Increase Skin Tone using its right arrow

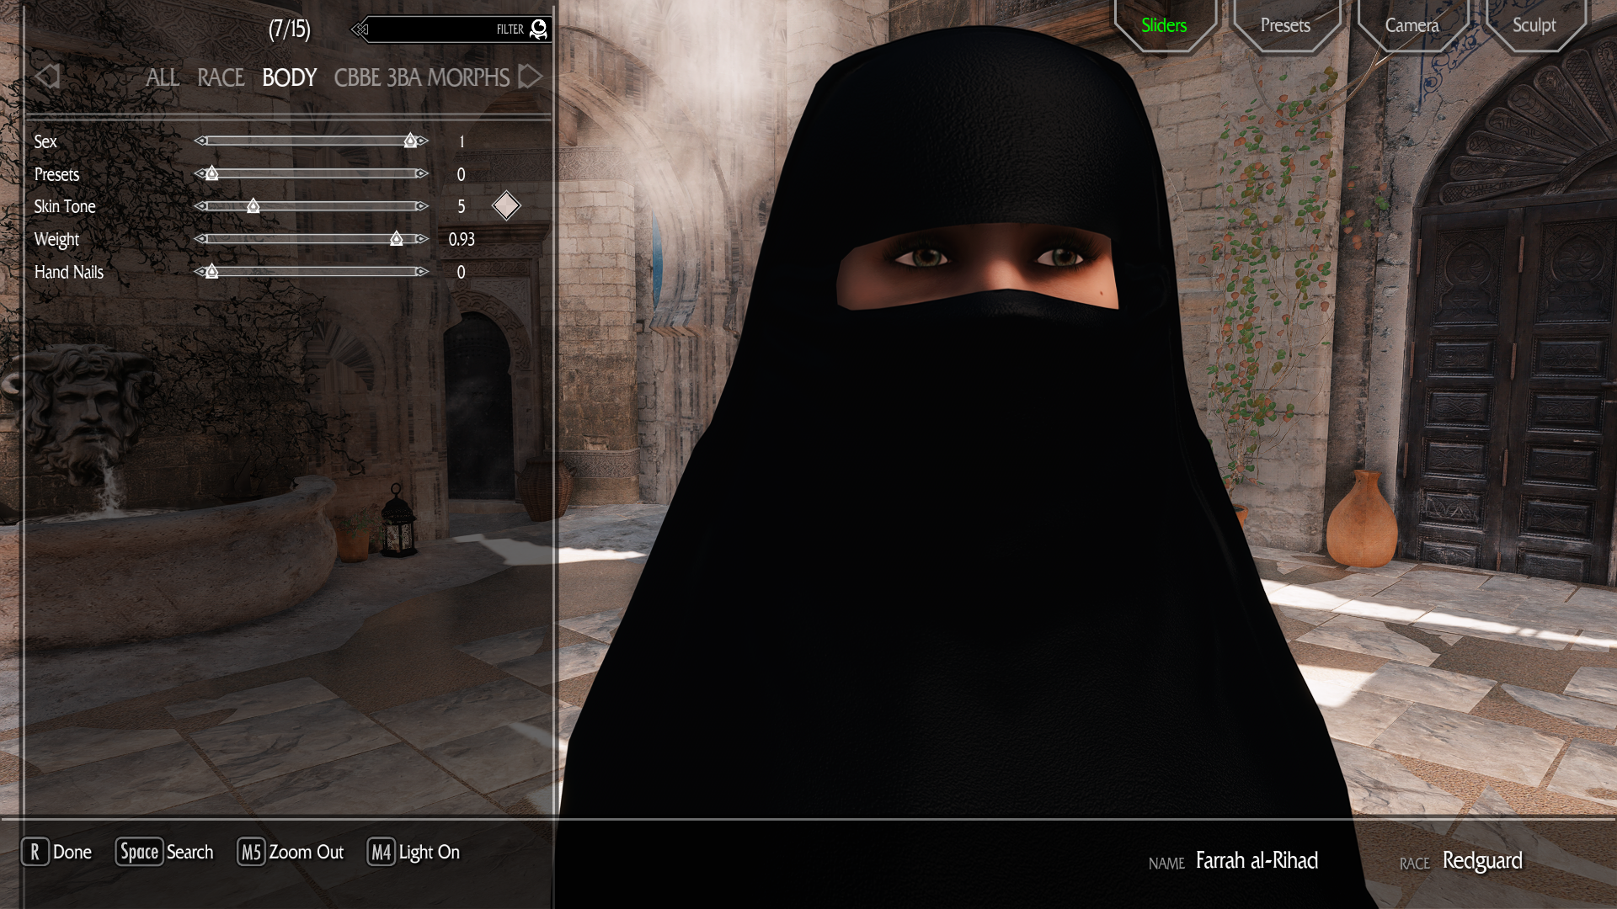(422, 206)
